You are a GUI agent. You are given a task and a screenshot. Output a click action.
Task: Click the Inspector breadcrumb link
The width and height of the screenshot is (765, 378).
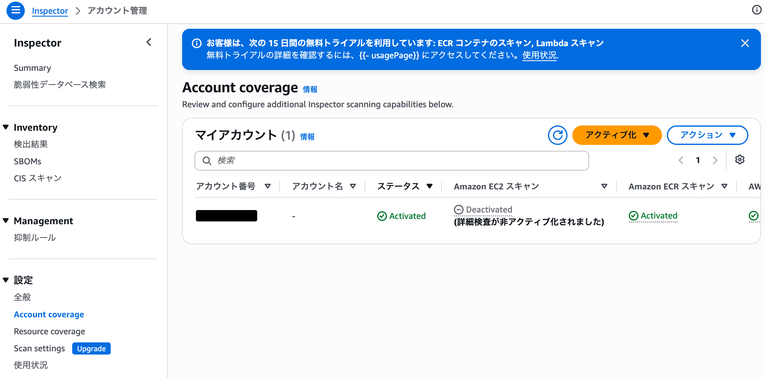[50, 11]
